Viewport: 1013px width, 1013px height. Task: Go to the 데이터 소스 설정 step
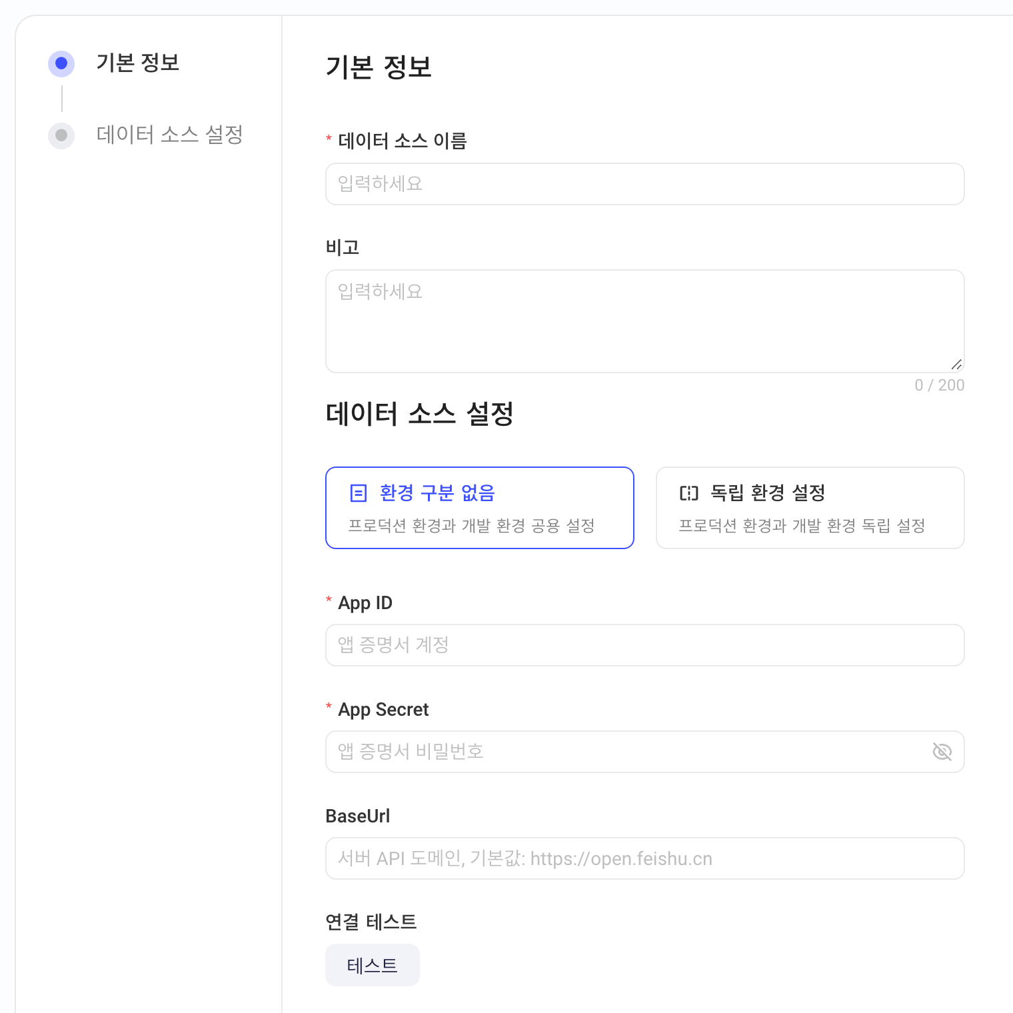coord(170,135)
